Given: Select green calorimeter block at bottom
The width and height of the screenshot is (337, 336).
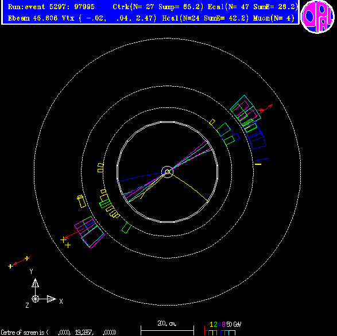Looking at the screenshot, I should click(x=126, y=228).
